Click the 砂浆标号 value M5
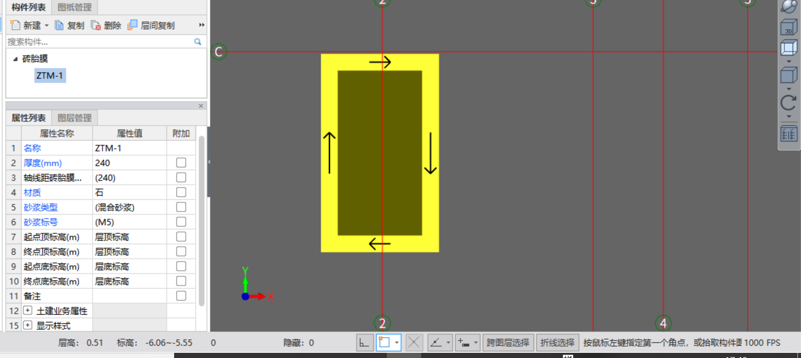 tap(129, 222)
